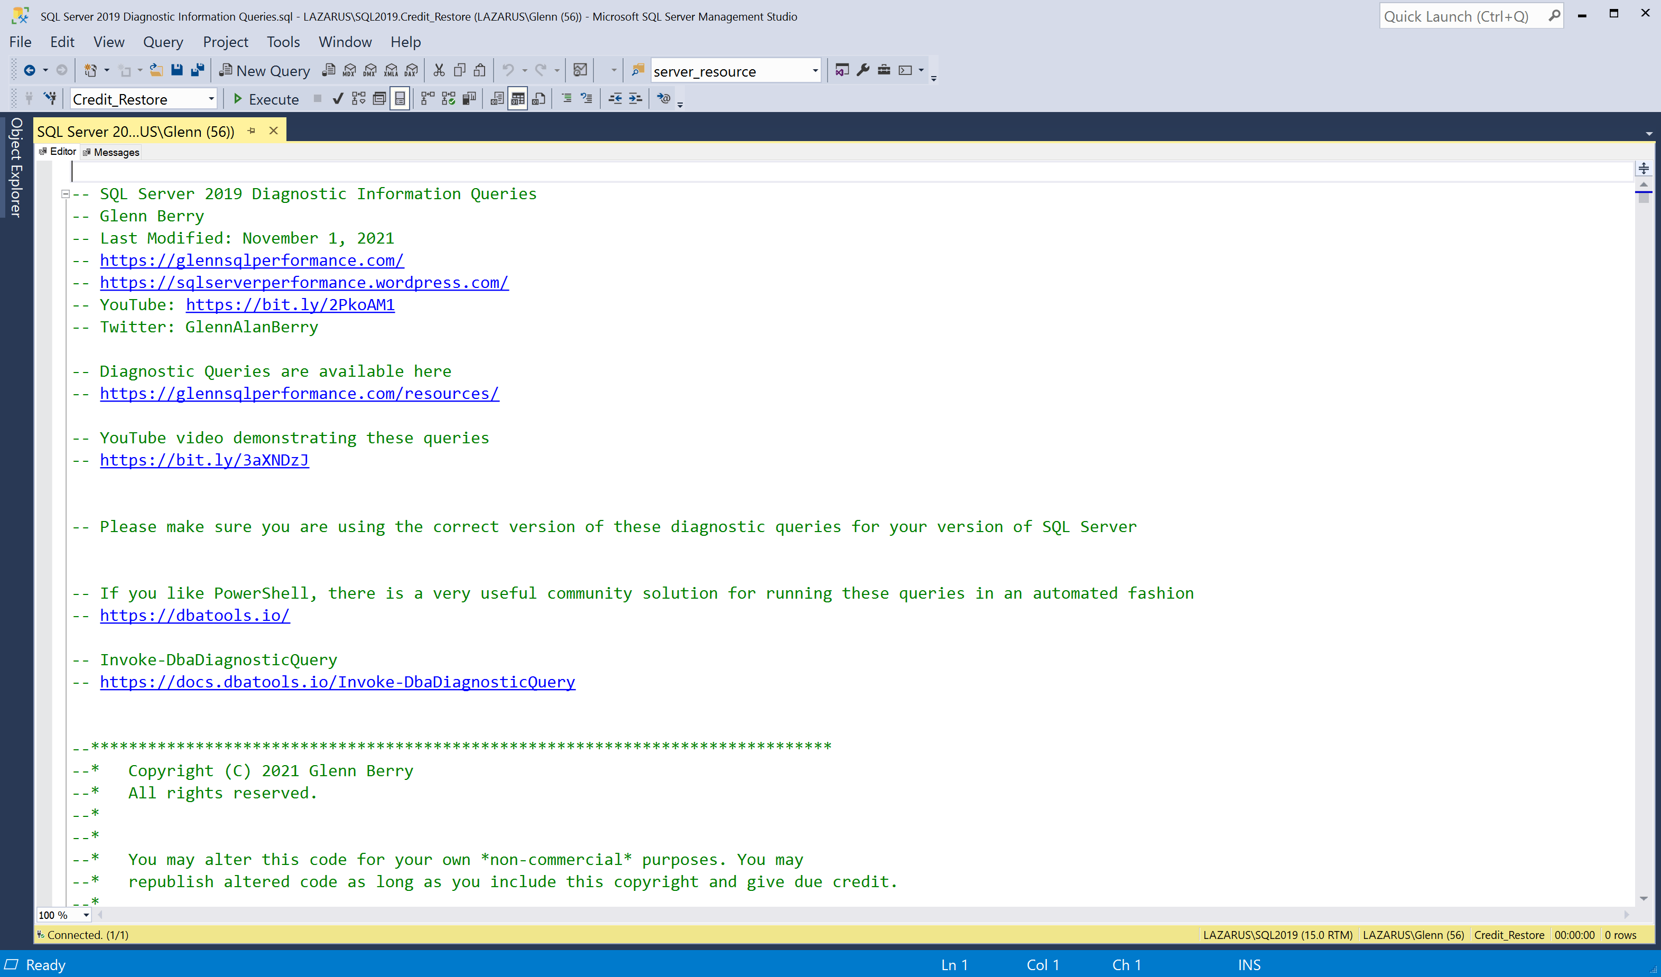Open the Activity Monitor icon
1661x977 pixels.
[x=580, y=70]
